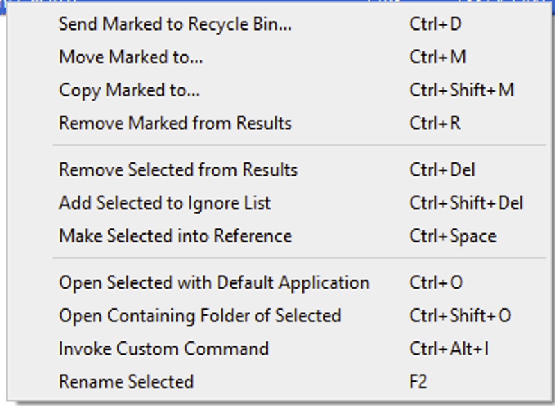This screenshot has height=406, width=555.
Task: Click the item with Ctrl+Del shortcut
Action: [x=278, y=170]
